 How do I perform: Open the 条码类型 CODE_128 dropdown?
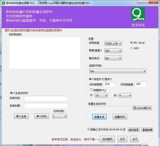click(x=113, y=43)
